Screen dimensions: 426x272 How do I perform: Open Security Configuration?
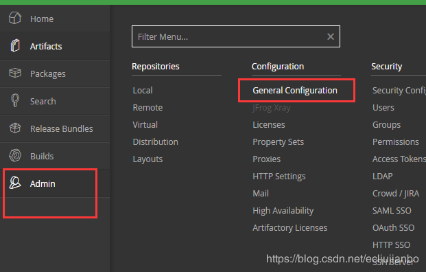[399, 90]
